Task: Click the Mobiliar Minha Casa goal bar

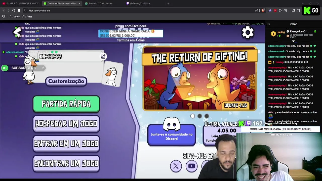Action: tap(280, 129)
